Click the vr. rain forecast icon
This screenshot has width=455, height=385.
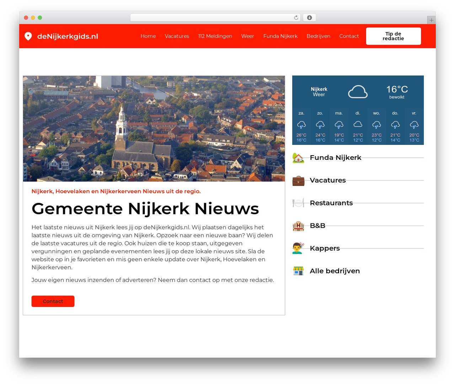[414, 125]
